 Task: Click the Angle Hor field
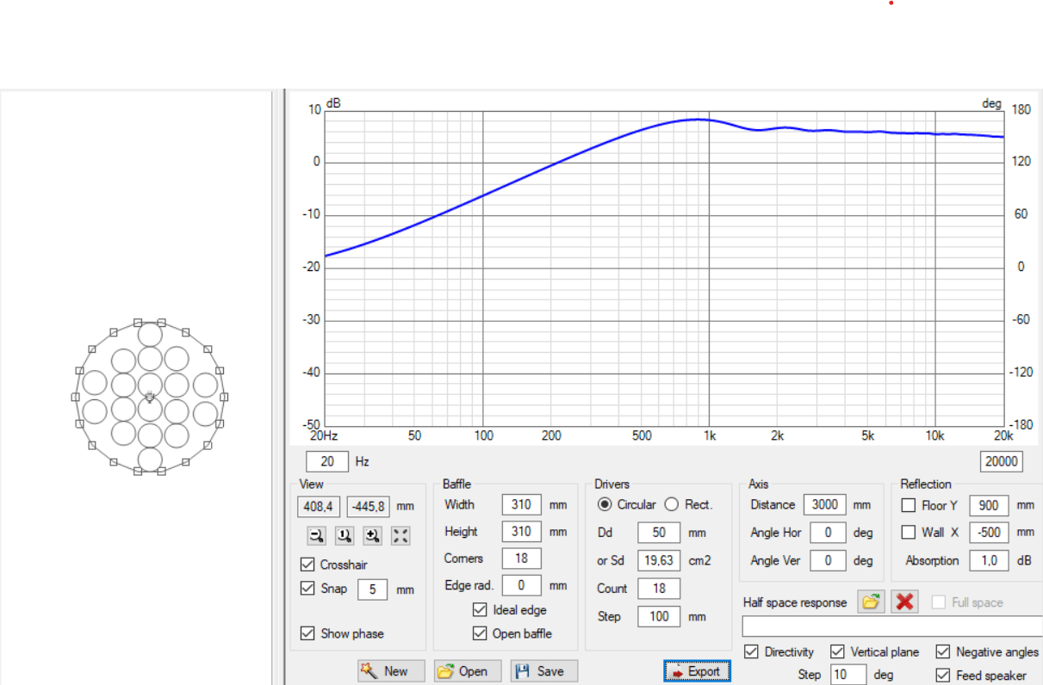pos(829,533)
